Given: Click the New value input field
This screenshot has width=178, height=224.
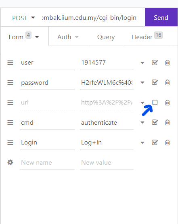Looking at the screenshot, I should coord(107,163).
